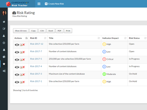Delete Risk-2017-12 with red X icon
This screenshot has width=147, height=110.
24,45
